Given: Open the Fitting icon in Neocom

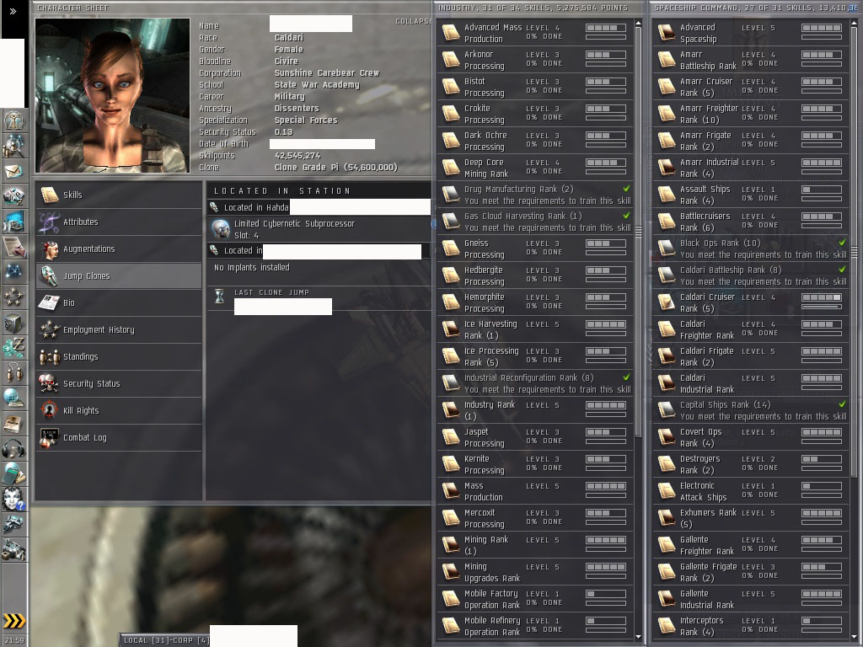Looking at the screenshot, I should tap(13, 196).
